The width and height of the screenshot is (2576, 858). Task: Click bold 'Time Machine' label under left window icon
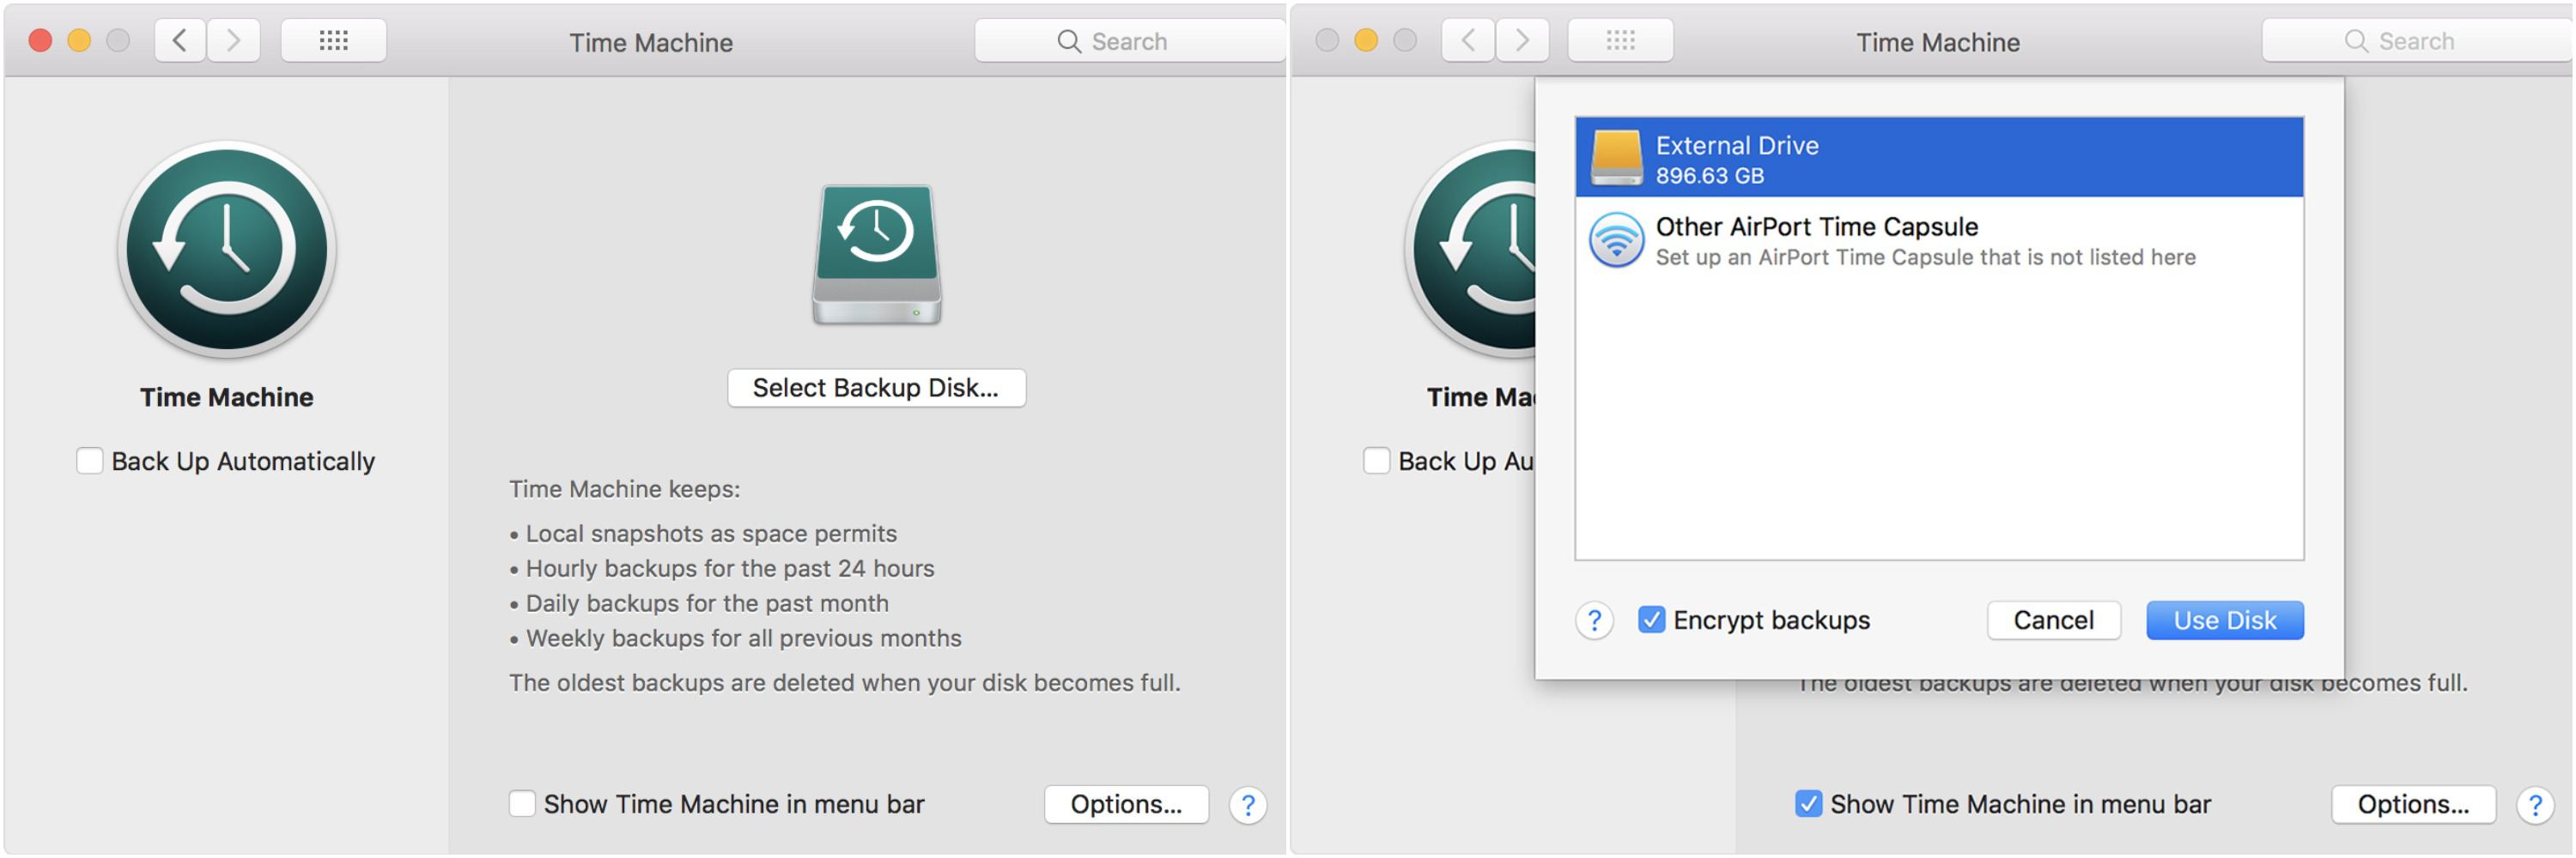[x=227, y=397]
